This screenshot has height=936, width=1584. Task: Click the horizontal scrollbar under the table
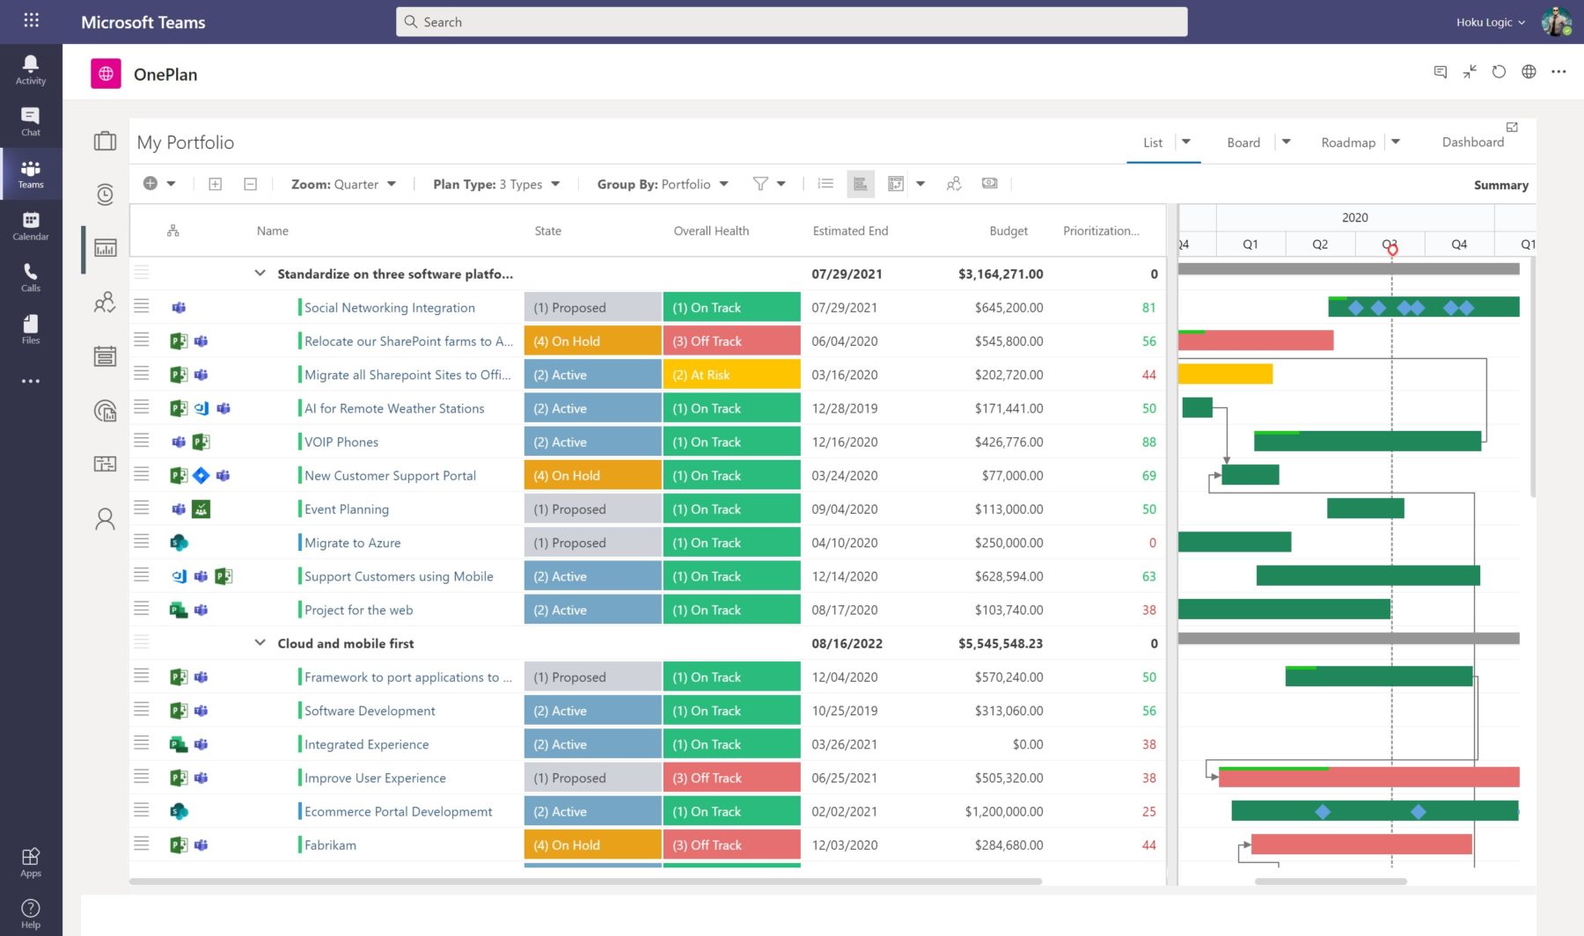point(585,881)
